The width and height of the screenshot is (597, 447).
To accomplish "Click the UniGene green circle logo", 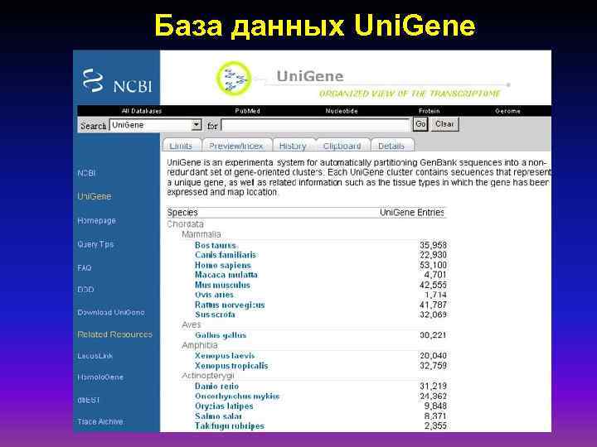I will click(234, 78).
